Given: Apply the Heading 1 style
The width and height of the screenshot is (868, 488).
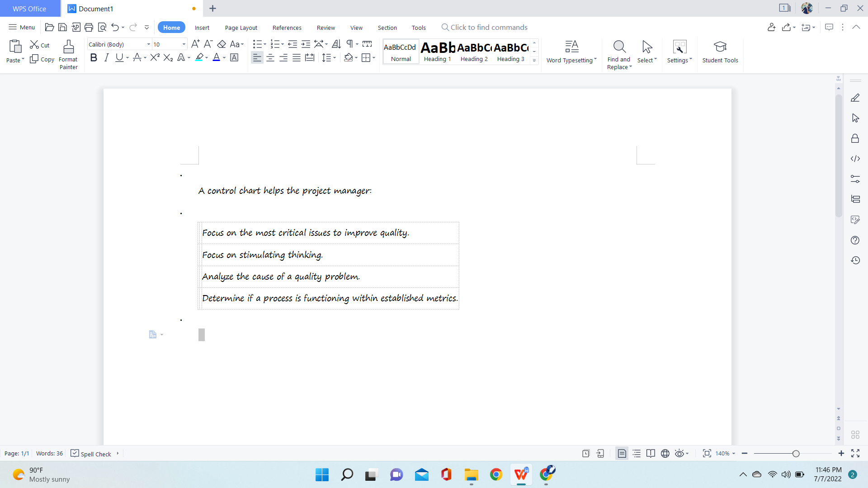Looking at the screenshot, I should pyautogui.click(x=437, y=51).
